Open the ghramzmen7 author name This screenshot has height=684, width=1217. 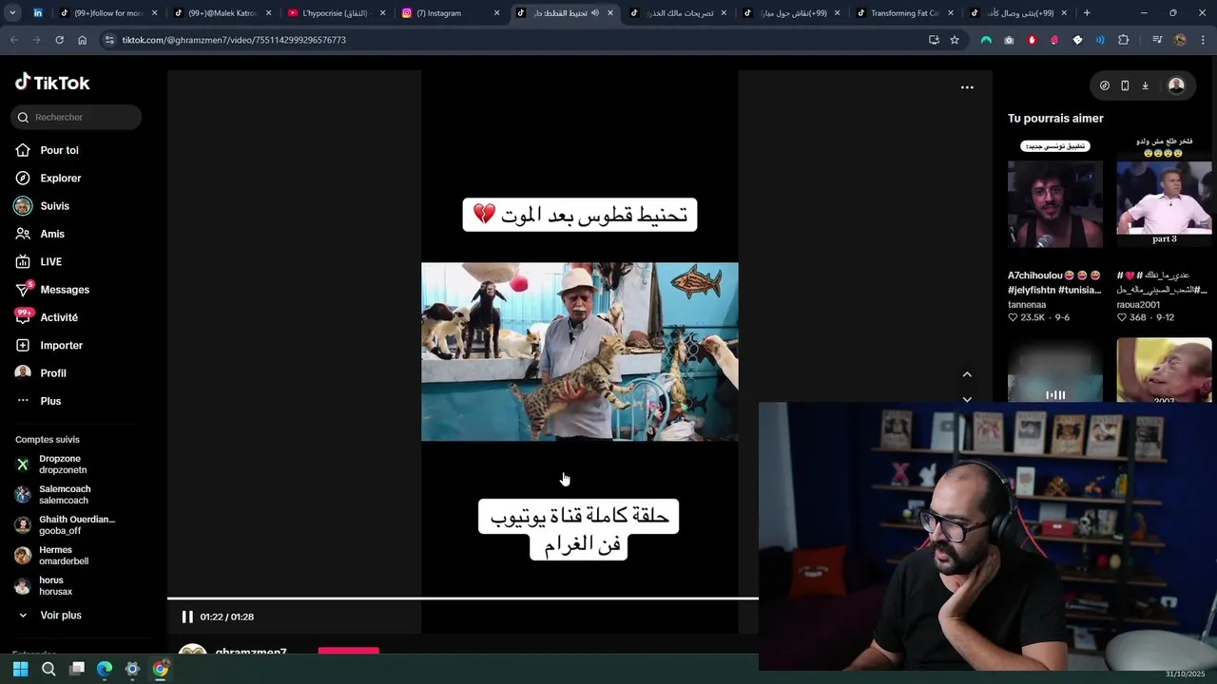[x=251, y=652]
